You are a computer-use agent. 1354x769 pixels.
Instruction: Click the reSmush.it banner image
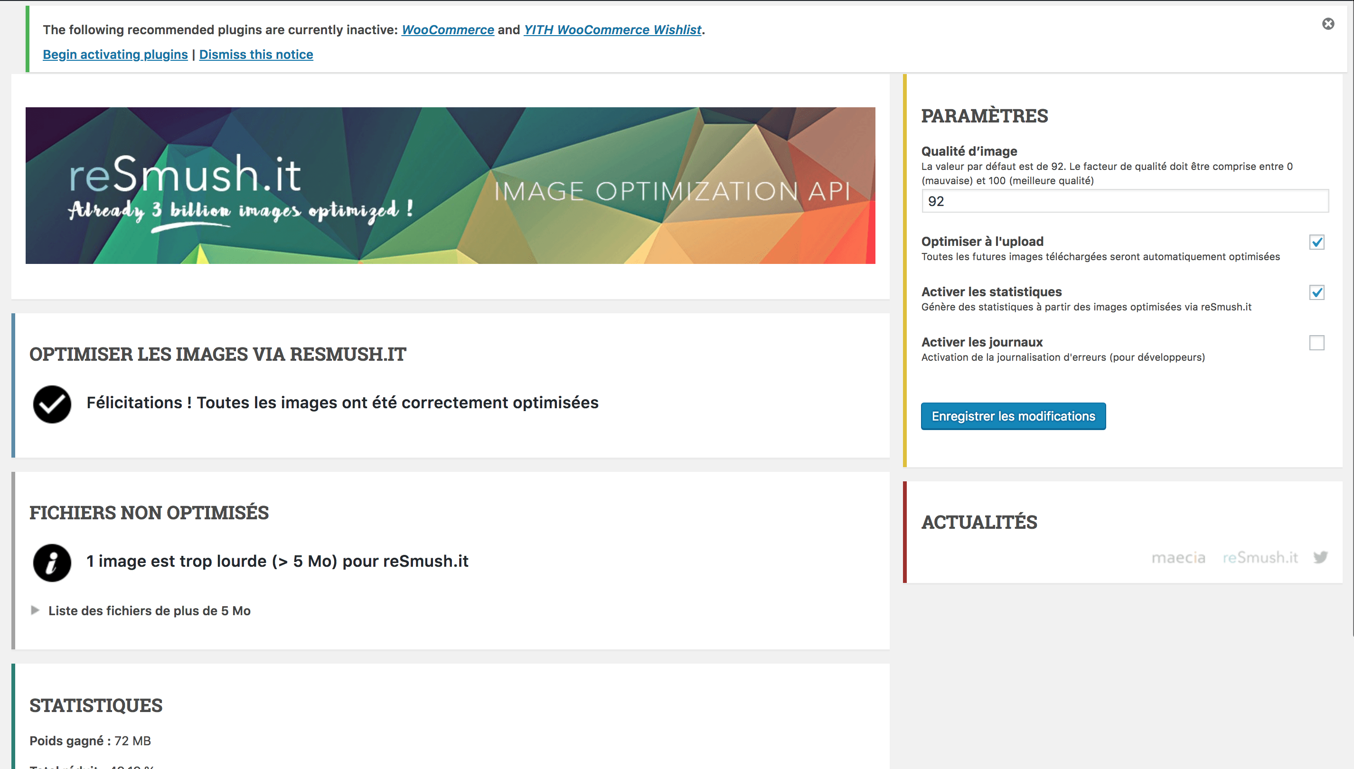click(450, 186)
